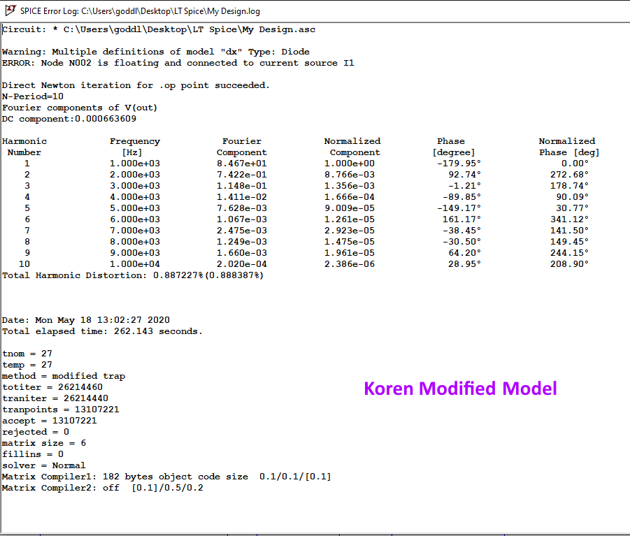This screenshot has height=536, width=630.
Task: Click phase value -149.17°
Action: point(459,208)
